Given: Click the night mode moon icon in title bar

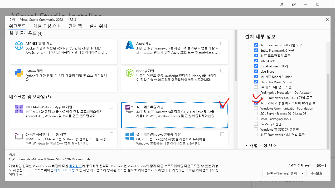Looking at the screenshot, I should [x=281, y=4].
